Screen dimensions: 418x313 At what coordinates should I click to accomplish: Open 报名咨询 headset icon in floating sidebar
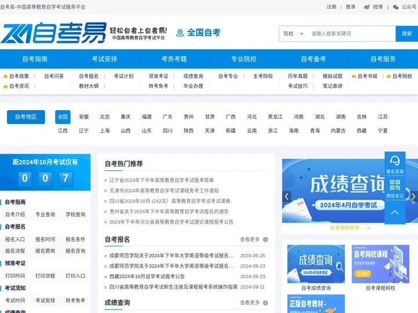click(x=395, y=161)
